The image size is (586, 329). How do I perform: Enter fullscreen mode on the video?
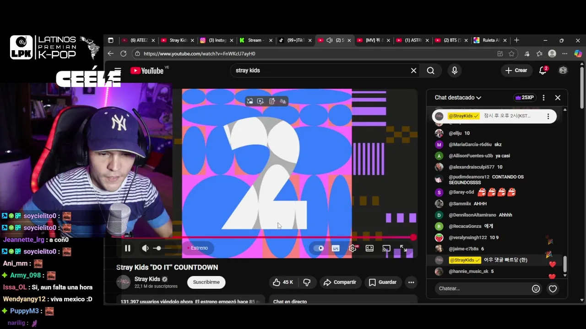tap(403, 248)
